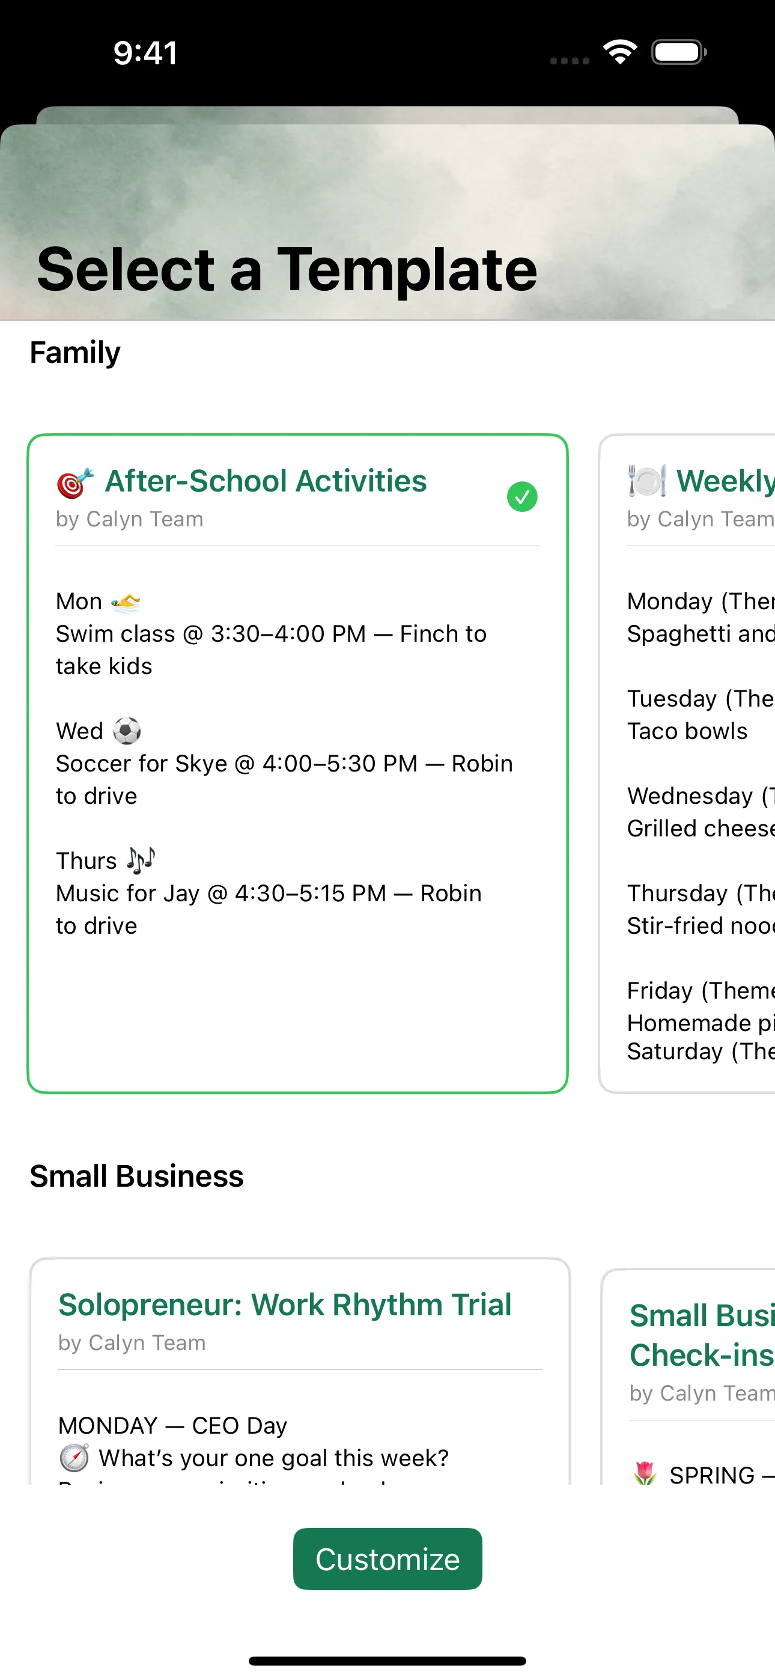Viewport: 775px width, 1680px height.
Task: Tap the tulip emoji beside SPRING
Action: click(x=645, y=1474)
